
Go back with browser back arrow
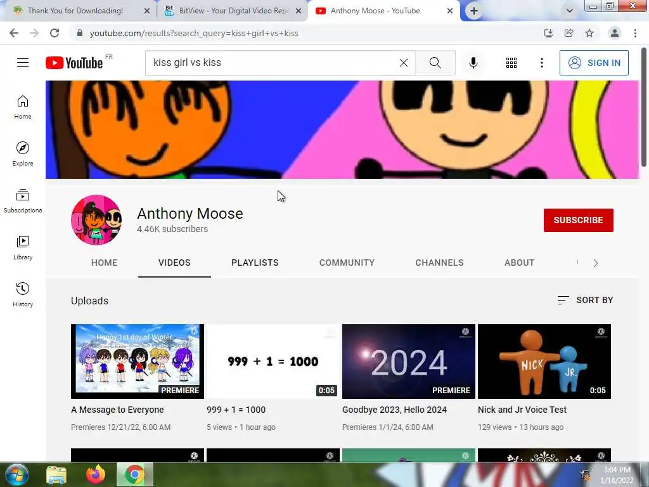[x=14, y=33]
